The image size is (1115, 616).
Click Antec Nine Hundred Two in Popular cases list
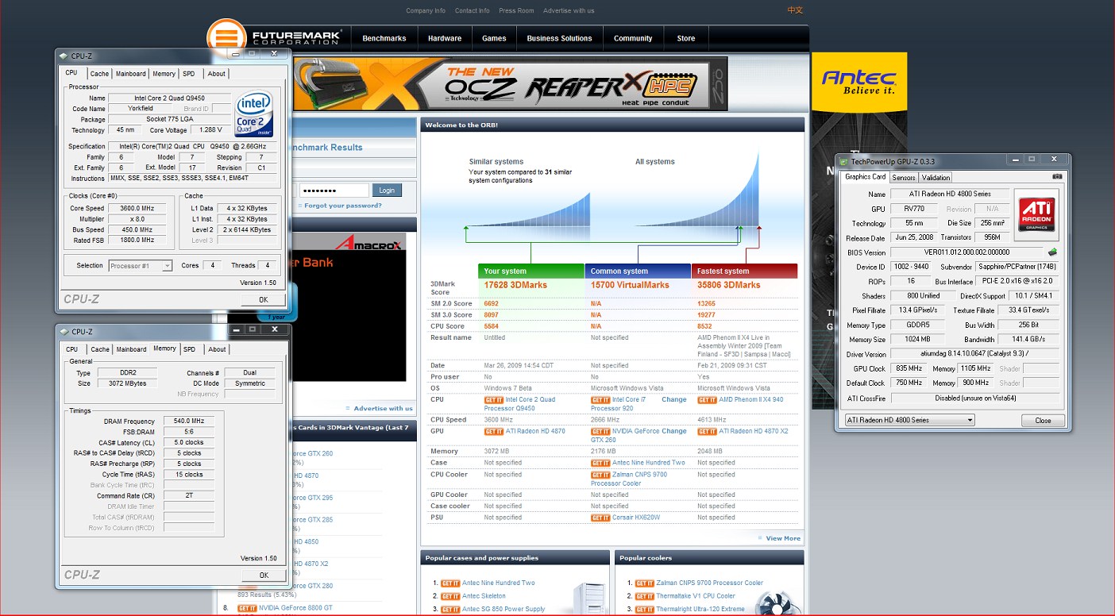click(x=499, y=583)
